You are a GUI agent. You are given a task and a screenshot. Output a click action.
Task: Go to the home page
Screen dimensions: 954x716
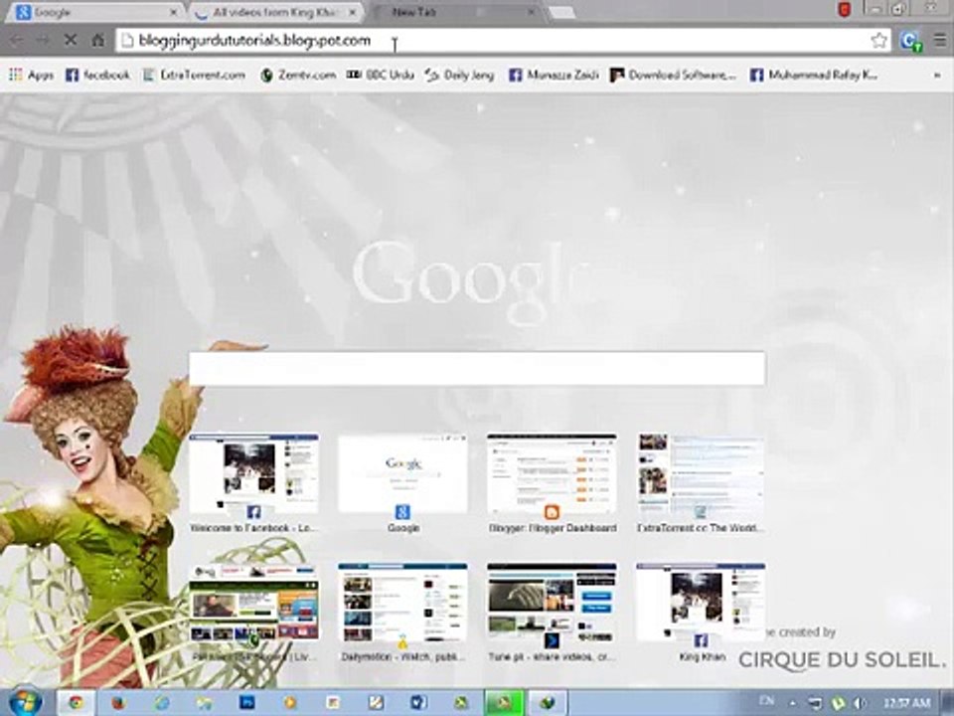click(97, 40)
